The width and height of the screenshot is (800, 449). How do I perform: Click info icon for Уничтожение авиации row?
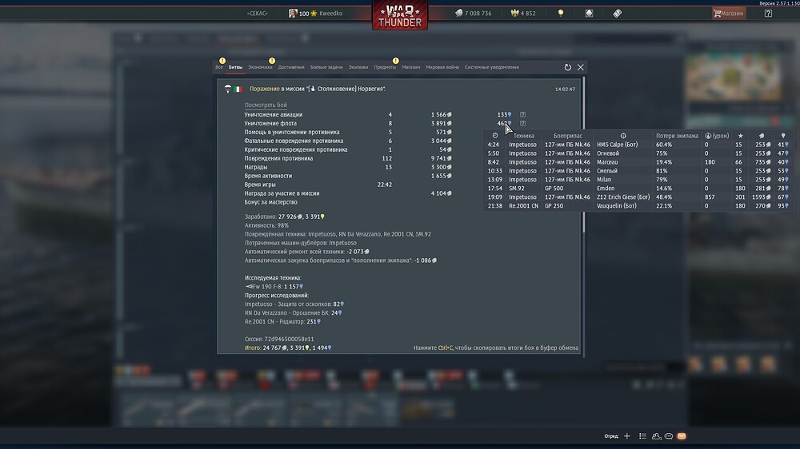522,115
